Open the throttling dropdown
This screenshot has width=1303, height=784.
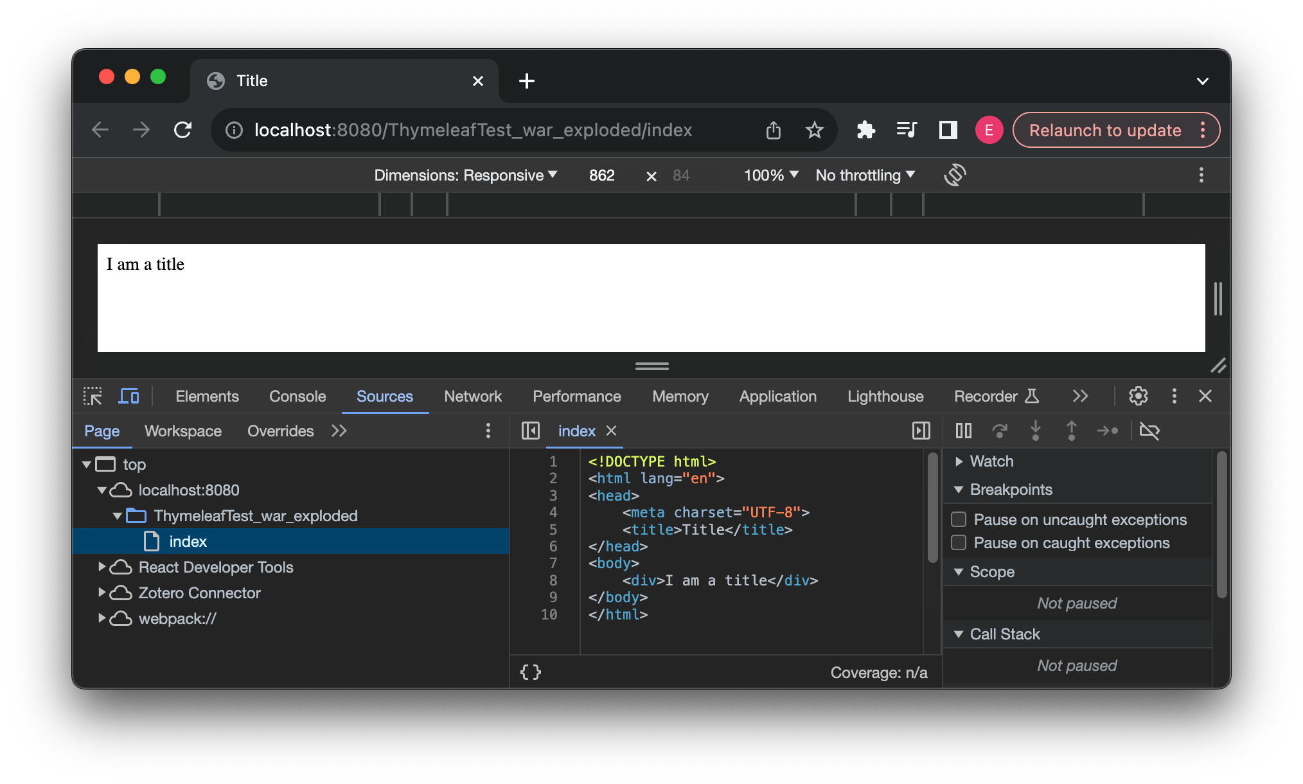(864, 175)
